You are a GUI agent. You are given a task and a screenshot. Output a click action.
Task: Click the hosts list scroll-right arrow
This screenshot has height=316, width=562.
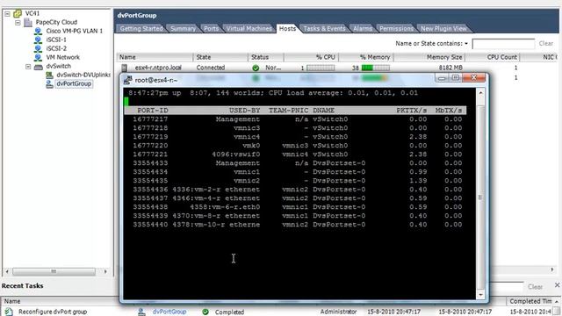click(x=552, y=269)
